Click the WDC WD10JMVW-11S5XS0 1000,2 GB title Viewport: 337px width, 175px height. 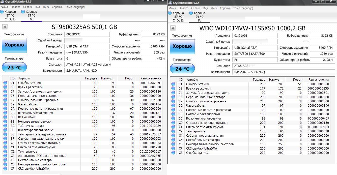[252, 28]
